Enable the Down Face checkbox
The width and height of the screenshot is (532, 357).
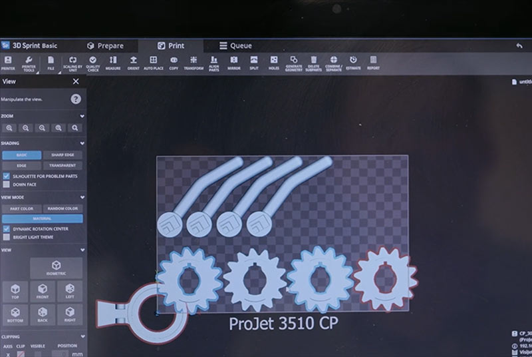tap(6, 184)
